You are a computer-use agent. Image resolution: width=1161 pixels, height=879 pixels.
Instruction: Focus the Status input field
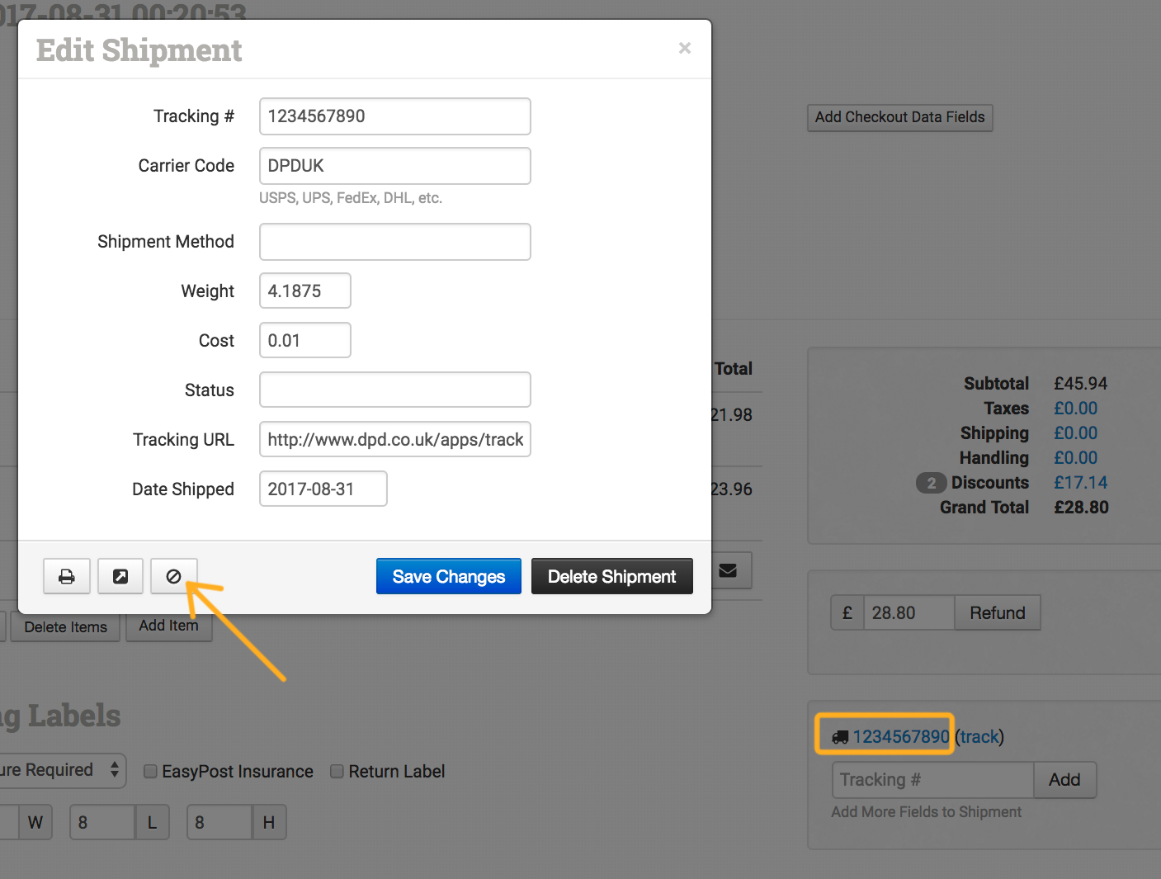point(395,390)
